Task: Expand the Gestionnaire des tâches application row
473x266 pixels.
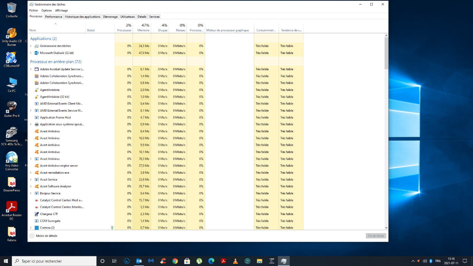Action: (31, 46)
